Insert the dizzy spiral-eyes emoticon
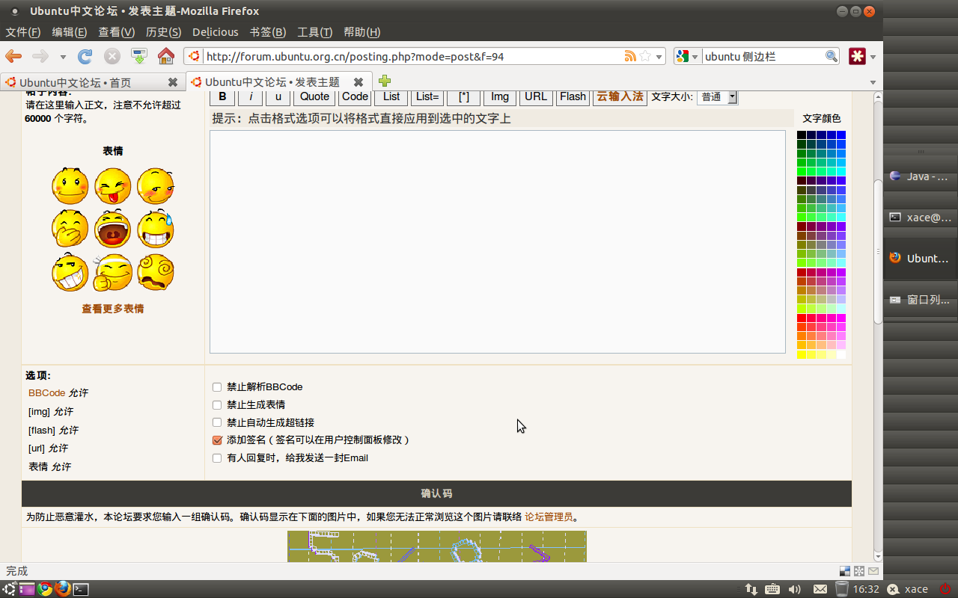958x598 pixels. pyautogui.click(x=156, y=272)
